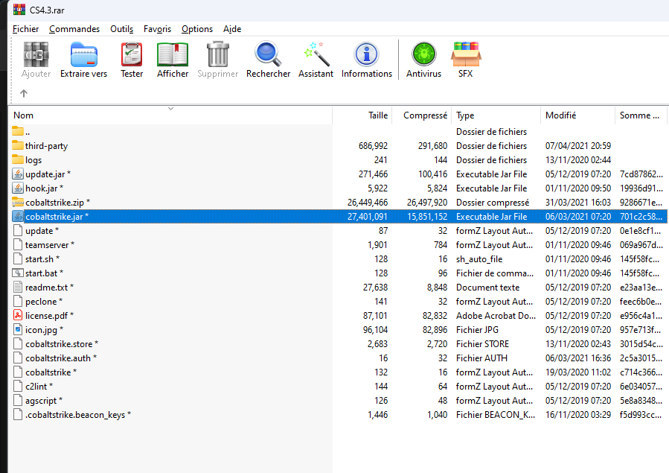Open the Afficher book icon
The height and width of the screenshot is (473, 669).
173,54
